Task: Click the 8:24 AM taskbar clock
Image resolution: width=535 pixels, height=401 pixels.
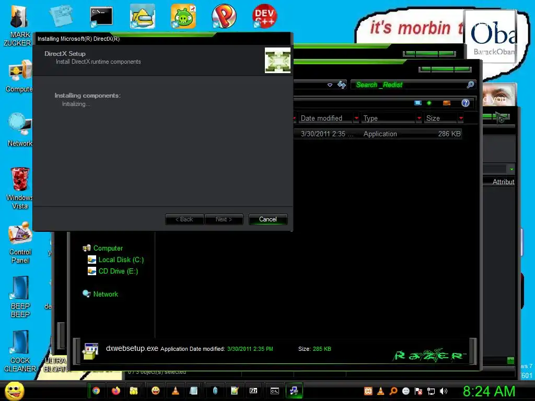Action: click(x=489, y=391)
